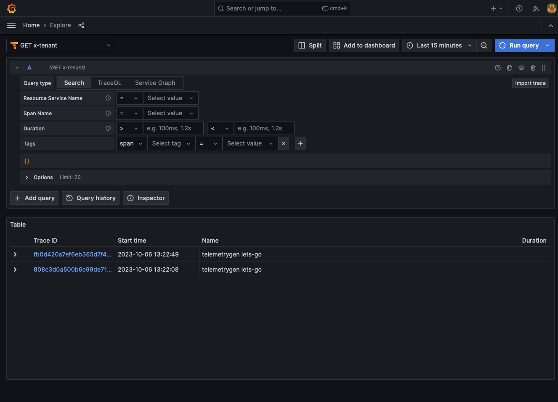Viewport: 558px width, 402px height.
Task: Remove query A with the trash icon
Action: click(532, 68)
